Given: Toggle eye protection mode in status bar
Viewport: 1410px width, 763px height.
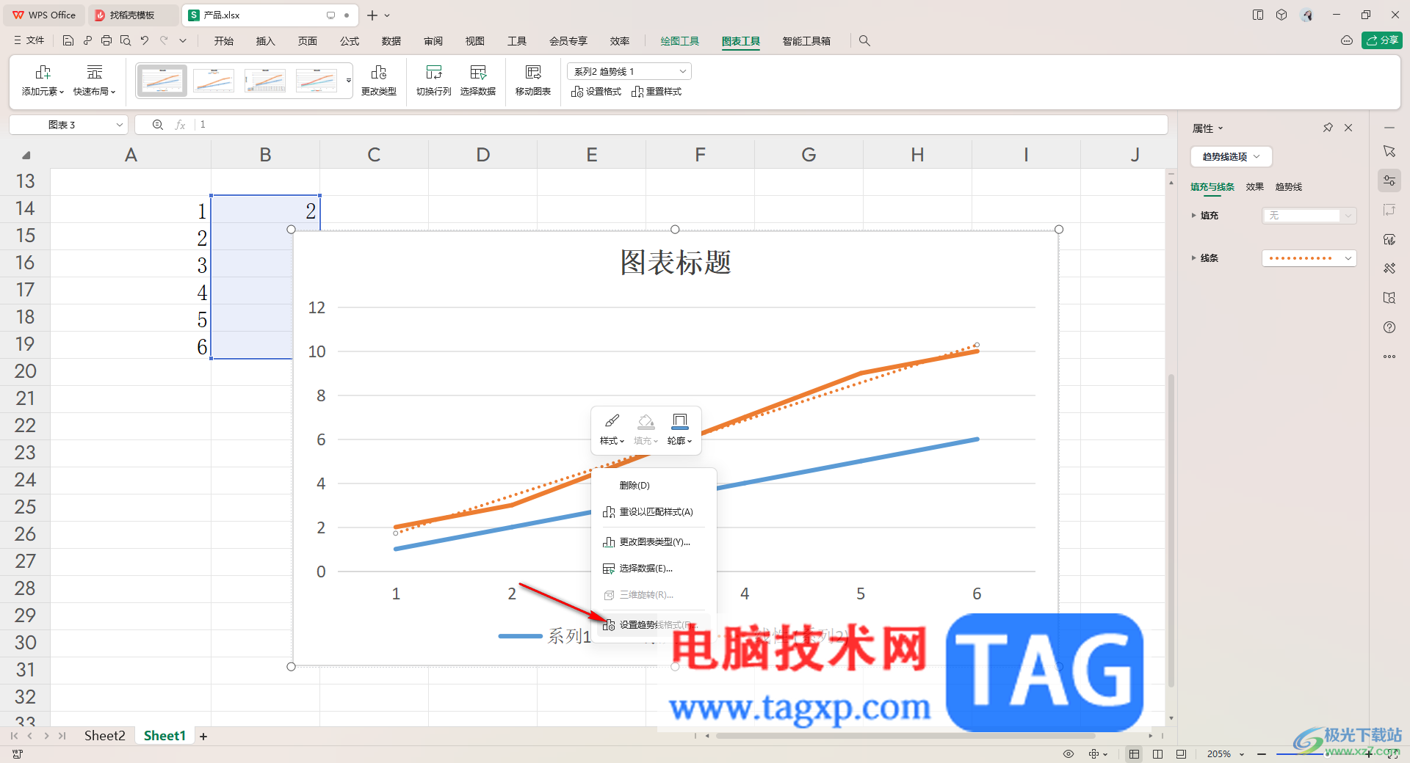Looking at the screenshot, I should (1069, 754).
